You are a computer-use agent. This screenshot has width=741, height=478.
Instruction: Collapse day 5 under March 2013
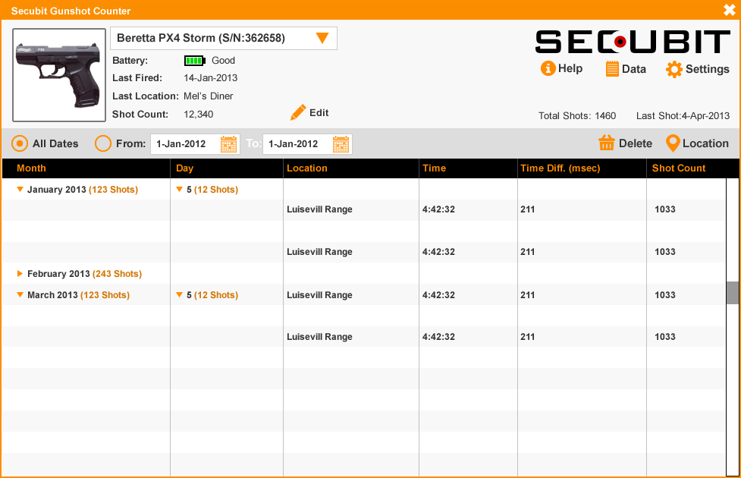(179, 295)
